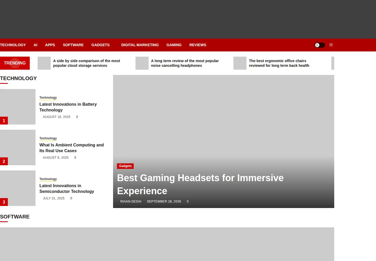Open What Is Ambient Computing article
This screenshot has width=376, height=261.
(x=72, y=148)
